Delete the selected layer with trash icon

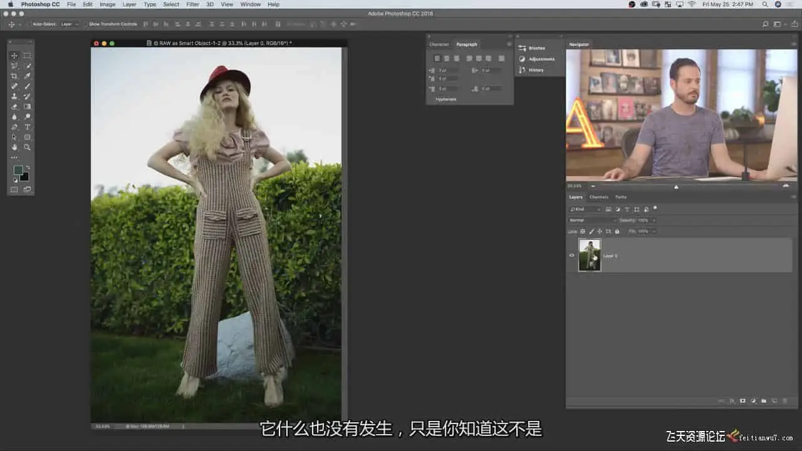click(785, 401)
